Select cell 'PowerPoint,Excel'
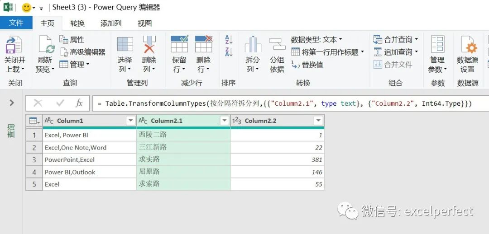This screenshot has height=234, width=489. (90, 159)
